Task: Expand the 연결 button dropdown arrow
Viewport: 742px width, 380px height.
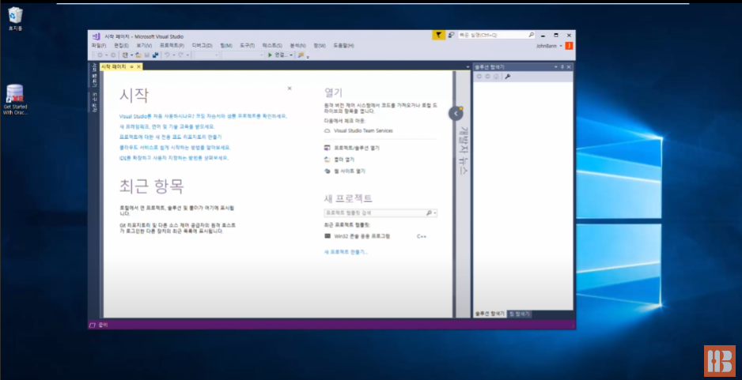Action: tap(291, 55)
